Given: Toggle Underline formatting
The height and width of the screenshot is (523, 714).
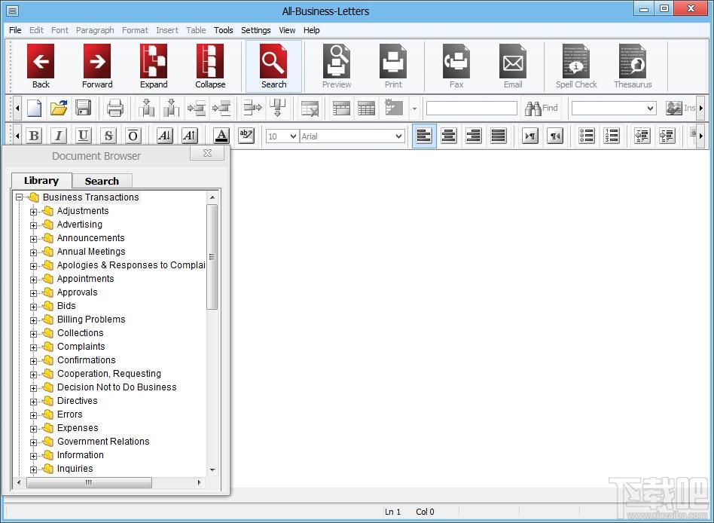Looking at the screenshot, I should click(84, 136).
